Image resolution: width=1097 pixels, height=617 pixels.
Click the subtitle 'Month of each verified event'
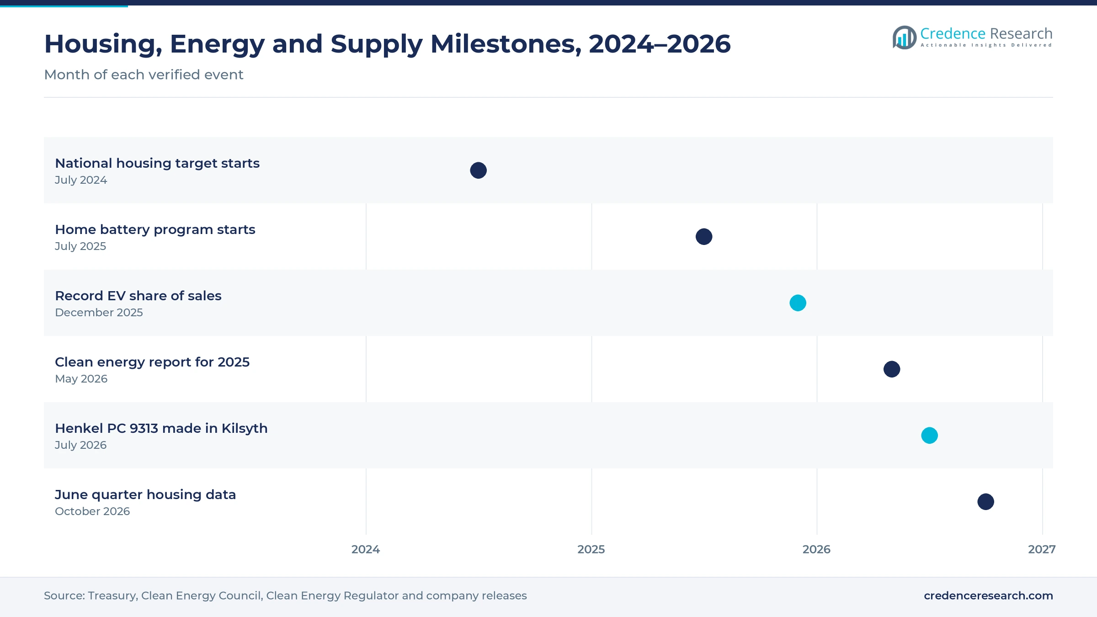[144, 74]
